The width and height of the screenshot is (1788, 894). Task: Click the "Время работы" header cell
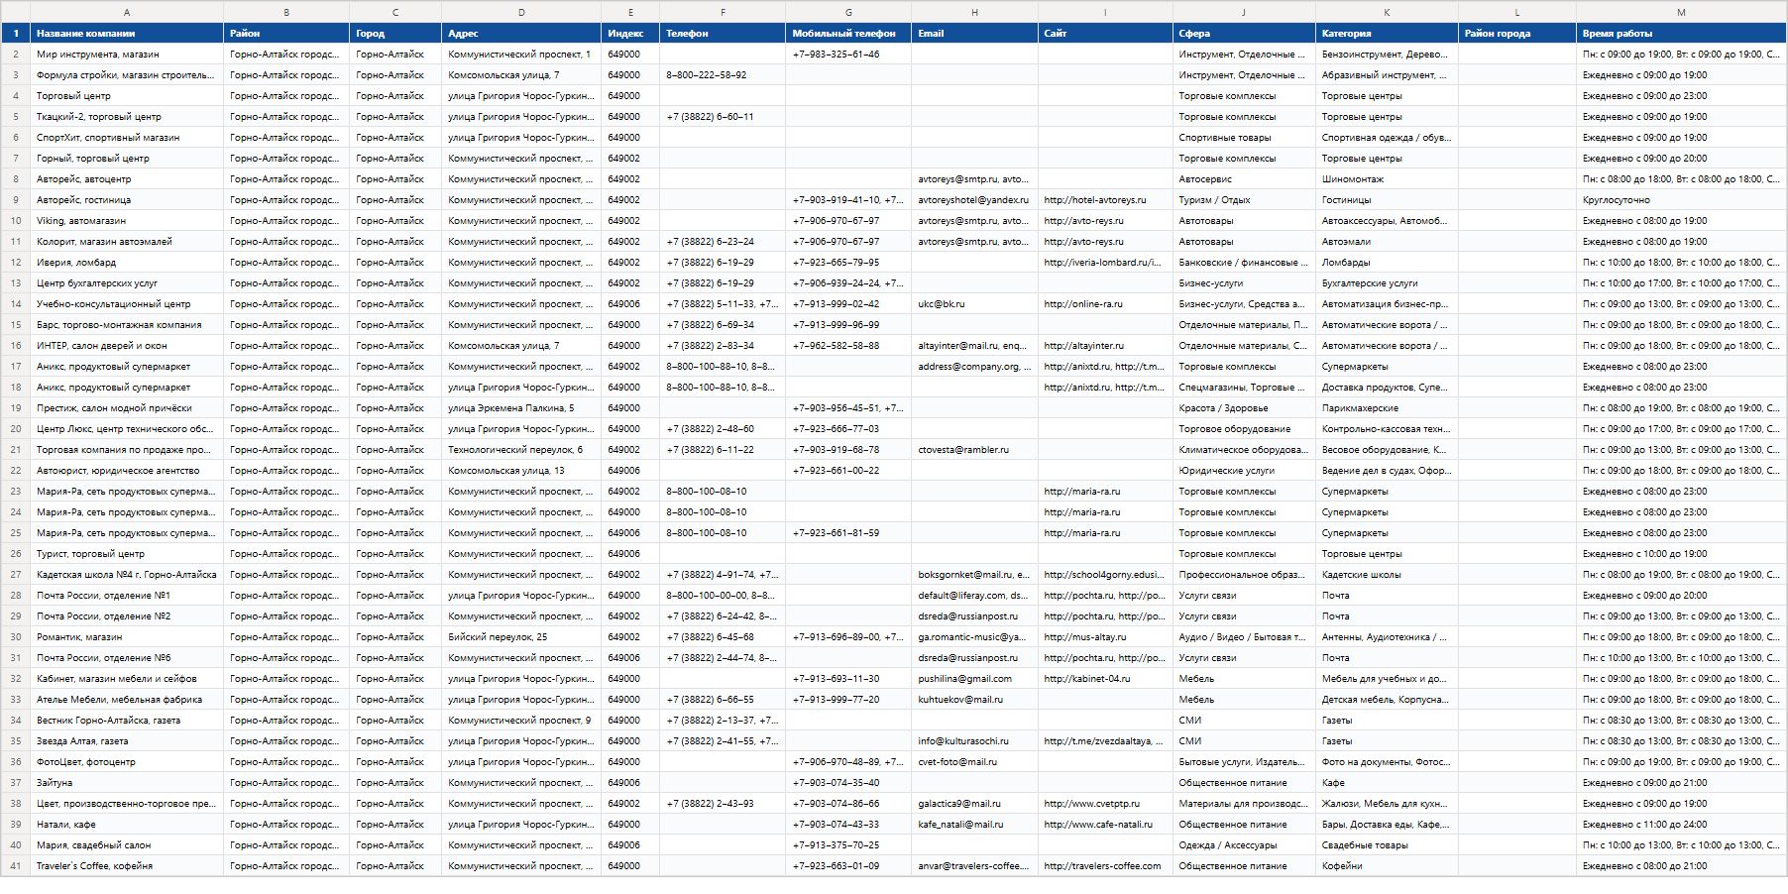coord(1681,34)
